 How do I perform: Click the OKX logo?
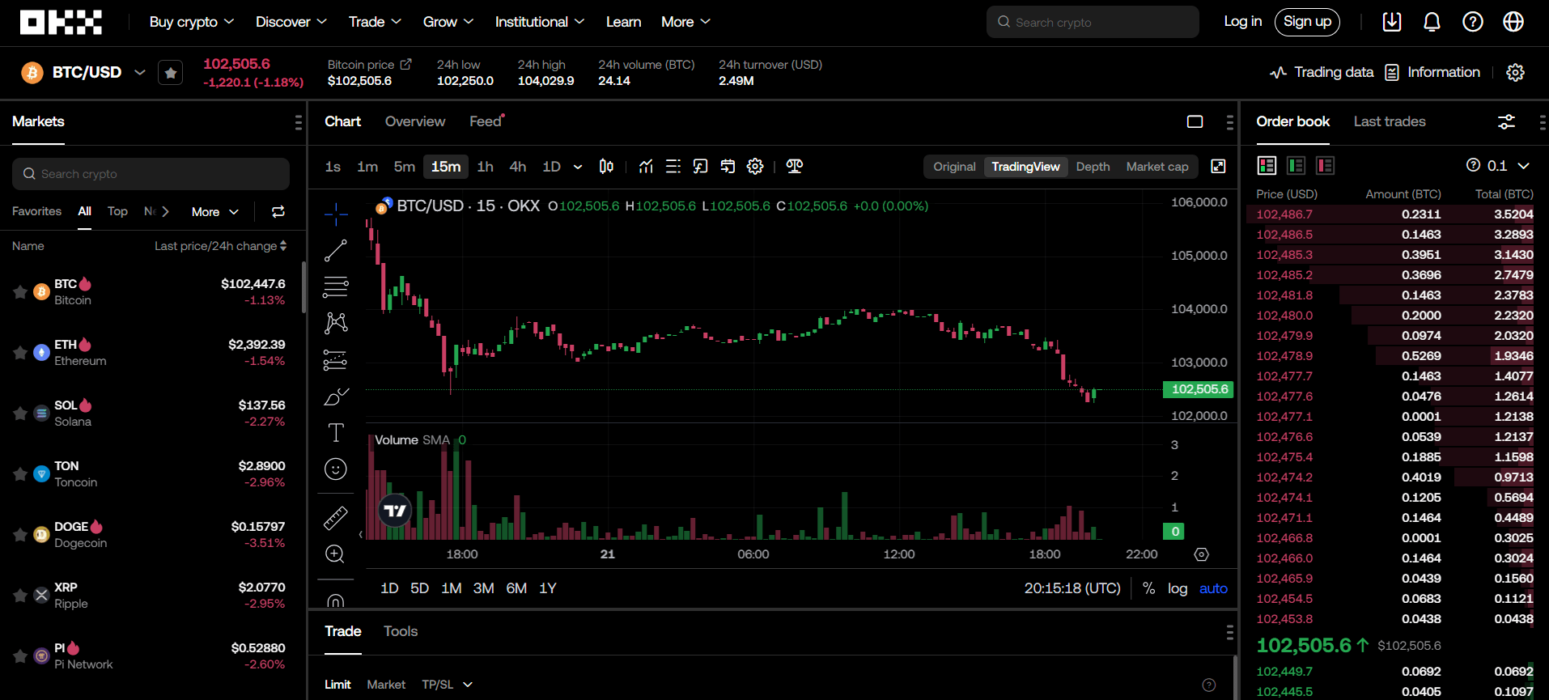pyautogui.click(x=61, y=22)
